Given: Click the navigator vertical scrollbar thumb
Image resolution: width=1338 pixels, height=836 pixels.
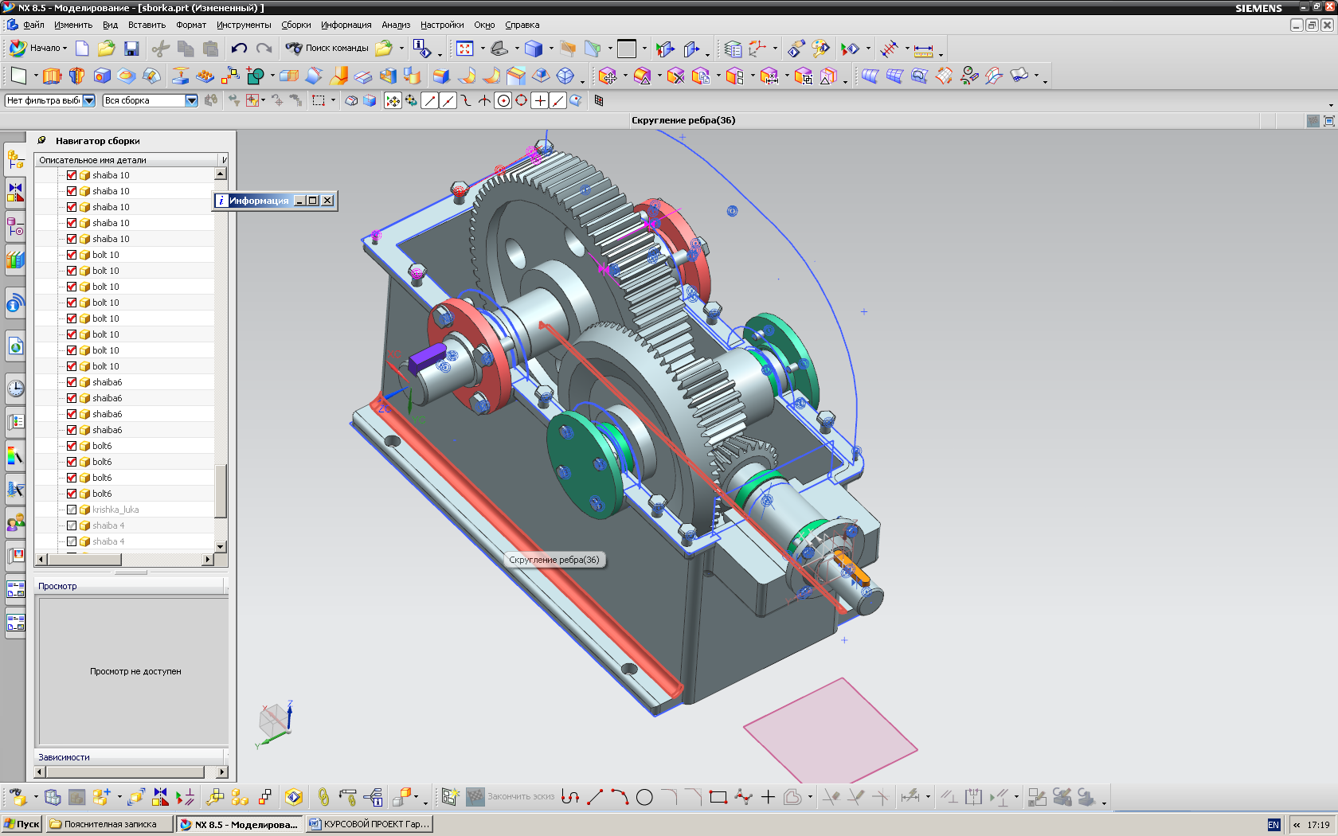Looking at the screenshot, I should coord(221,491).
